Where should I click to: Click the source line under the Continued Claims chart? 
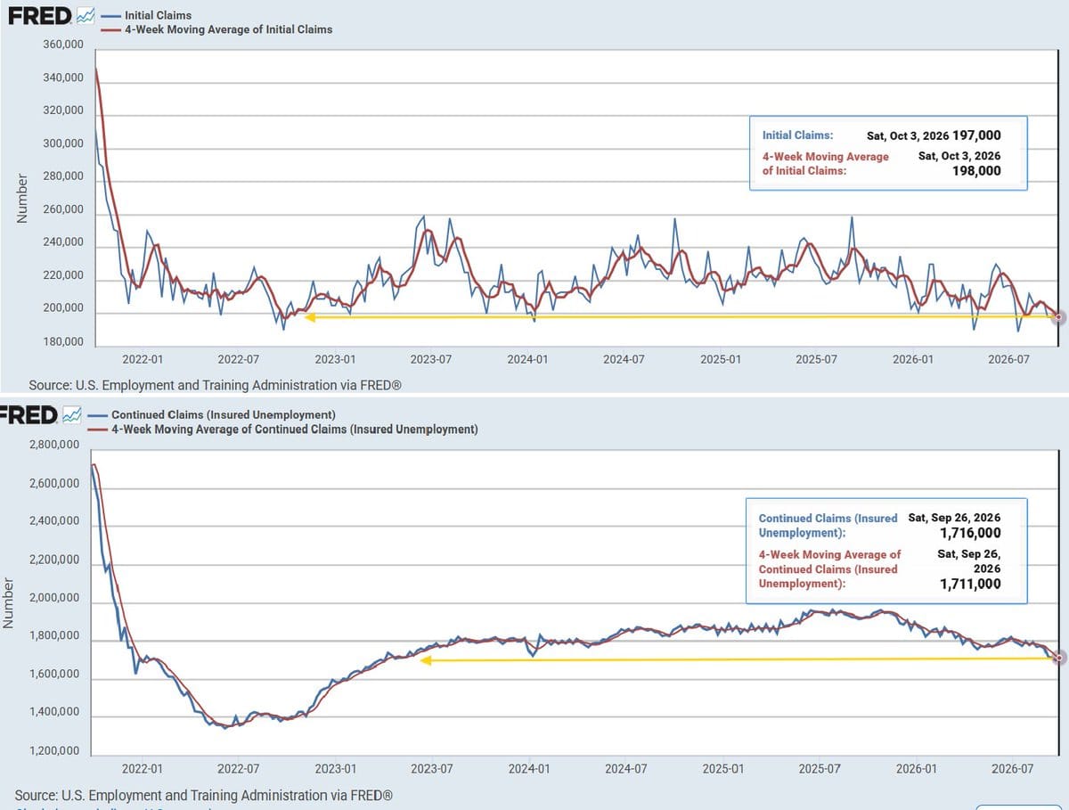click(x=203, y=795)
